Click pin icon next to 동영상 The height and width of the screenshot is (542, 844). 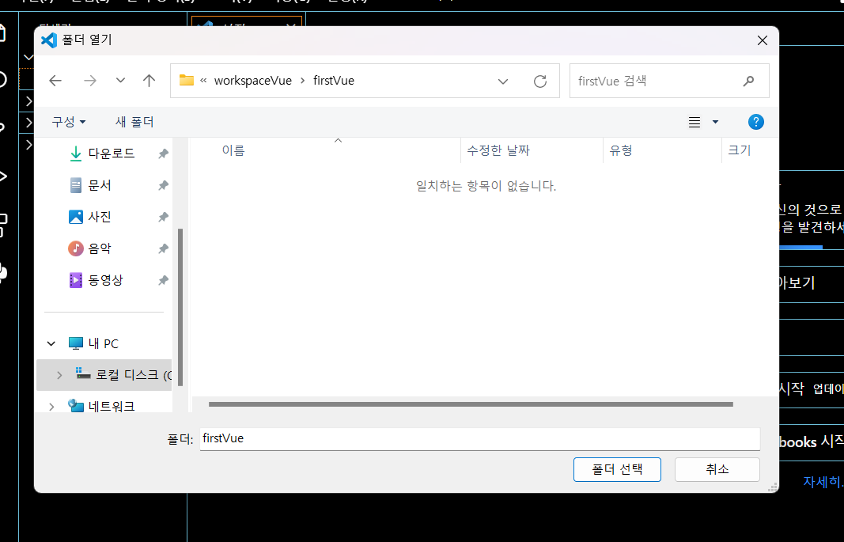pyautogui.click(x=163, y=280)
